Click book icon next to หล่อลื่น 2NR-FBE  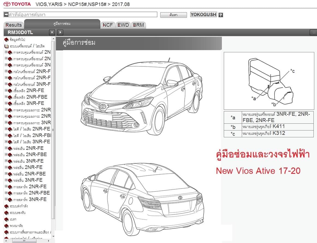(x=10, y=174)
